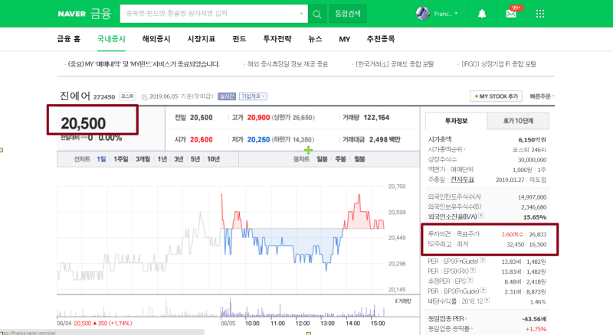Open the 해외 증시휴장일 정보 제공 종료 notice

(287, 64)
